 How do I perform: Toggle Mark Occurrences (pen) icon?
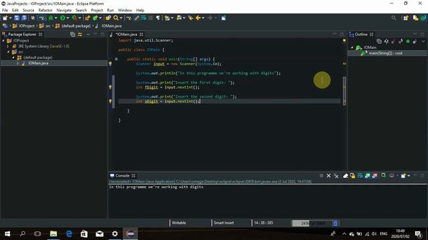coord(136,18)
